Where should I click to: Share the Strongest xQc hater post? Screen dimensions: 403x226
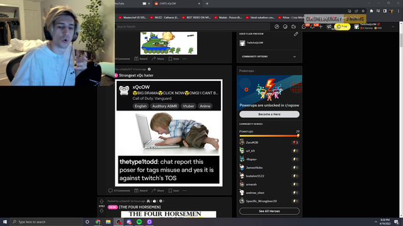click(x=158, y=191)
